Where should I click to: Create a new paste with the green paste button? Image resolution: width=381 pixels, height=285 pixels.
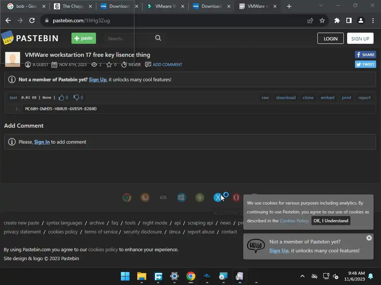(x=84, y=38)
